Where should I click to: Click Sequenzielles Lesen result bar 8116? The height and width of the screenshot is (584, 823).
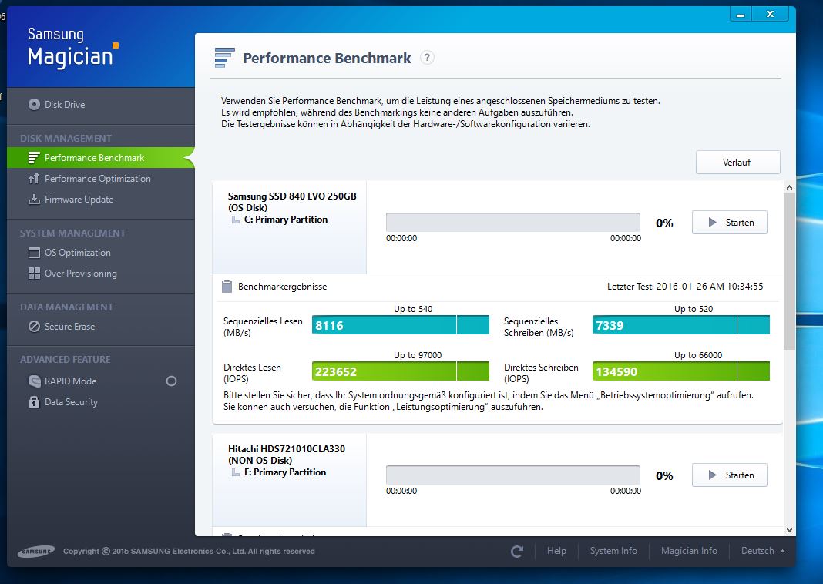[x=401, y=325]
